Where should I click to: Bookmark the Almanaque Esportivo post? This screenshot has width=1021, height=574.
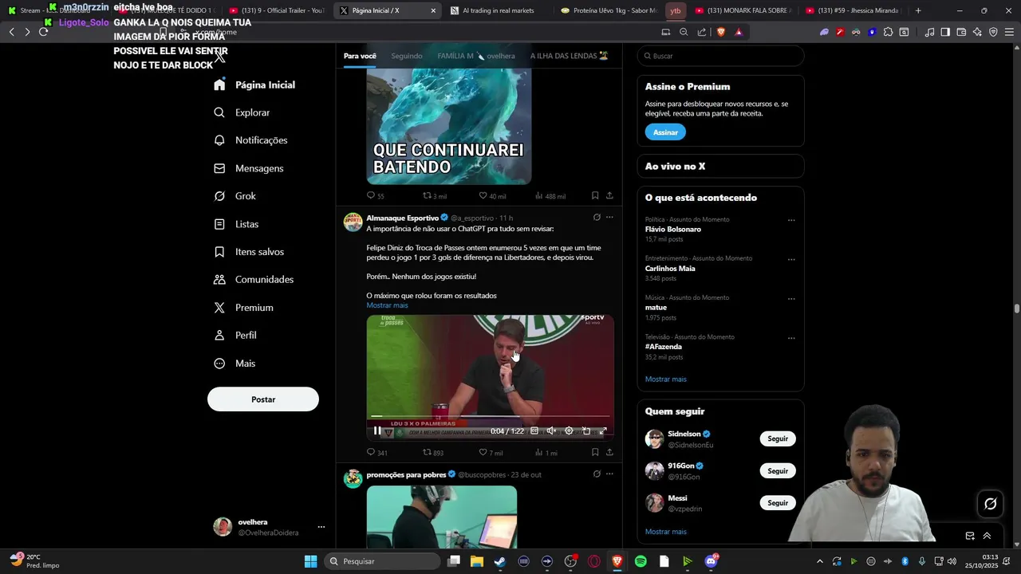[595, 452]
